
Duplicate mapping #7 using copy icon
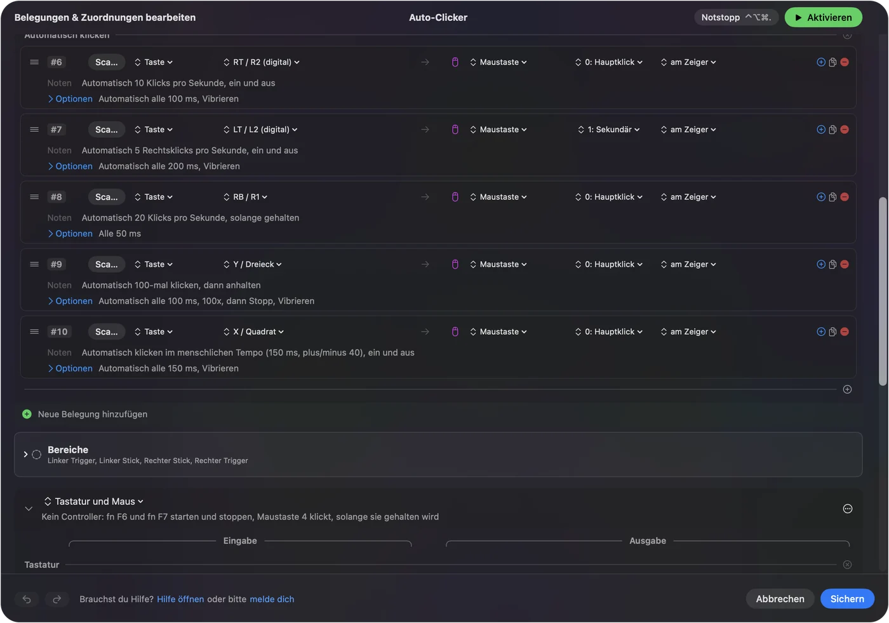[x=832, y=130]
